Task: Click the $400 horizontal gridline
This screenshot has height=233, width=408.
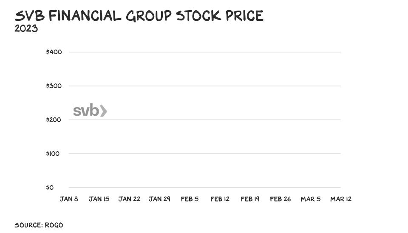Action: [205, 52]
